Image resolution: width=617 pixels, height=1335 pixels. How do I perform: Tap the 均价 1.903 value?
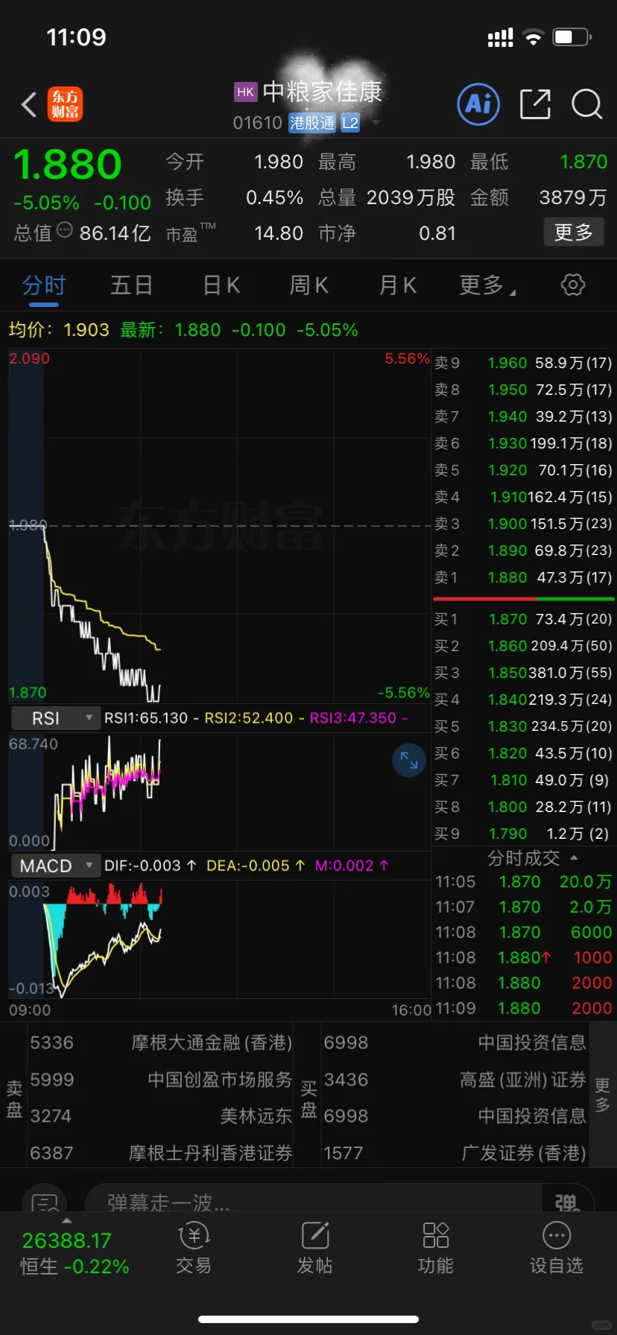pos(86,330)
